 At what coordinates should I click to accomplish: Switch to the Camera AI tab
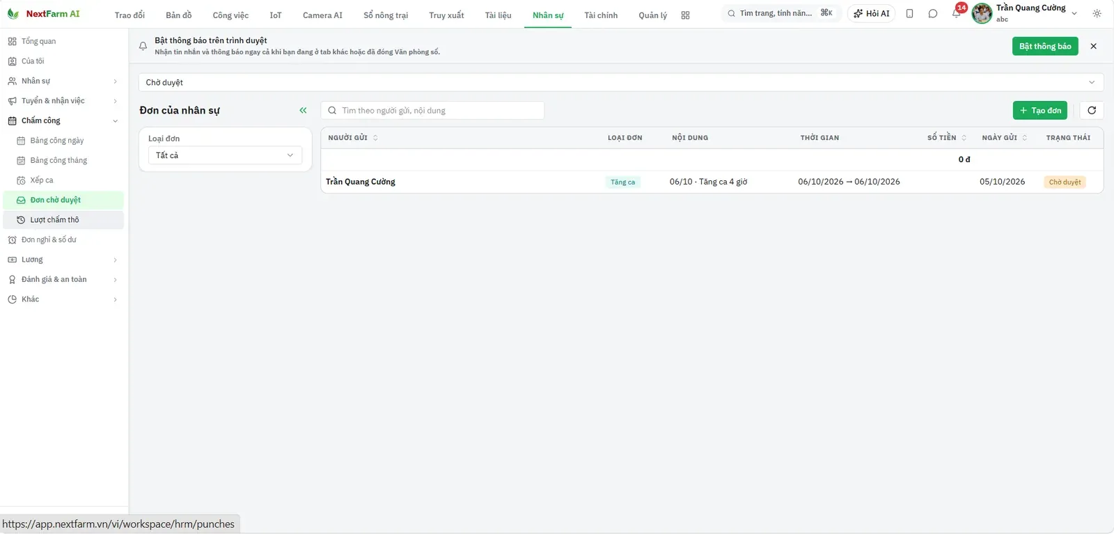[322, 15]
